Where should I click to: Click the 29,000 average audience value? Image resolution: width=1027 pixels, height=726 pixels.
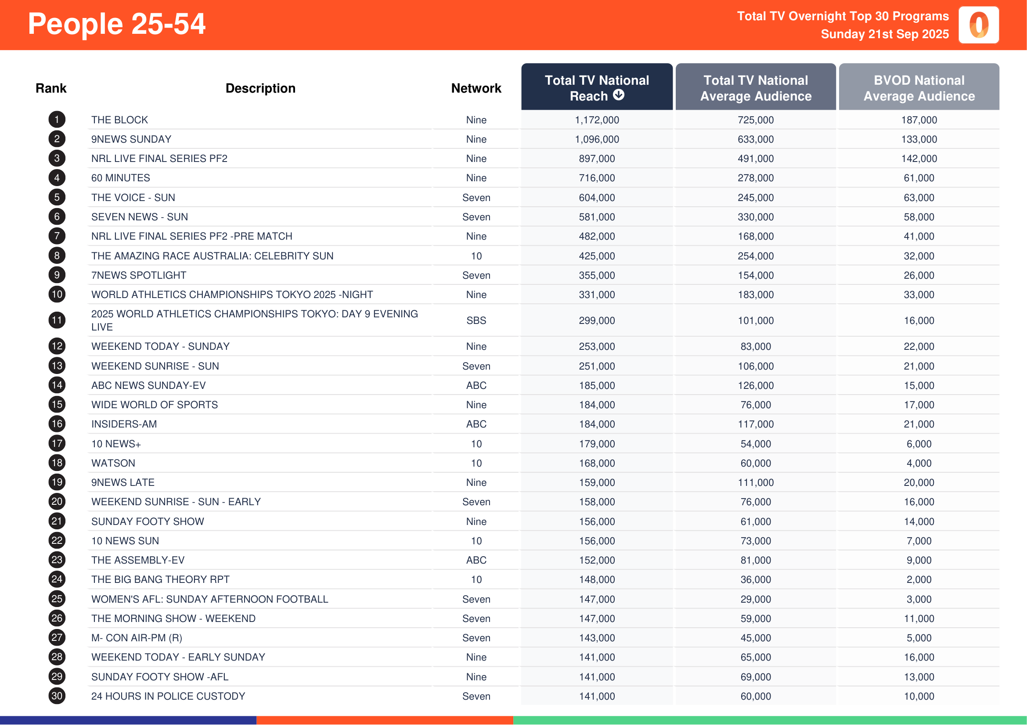coord(756,599)
